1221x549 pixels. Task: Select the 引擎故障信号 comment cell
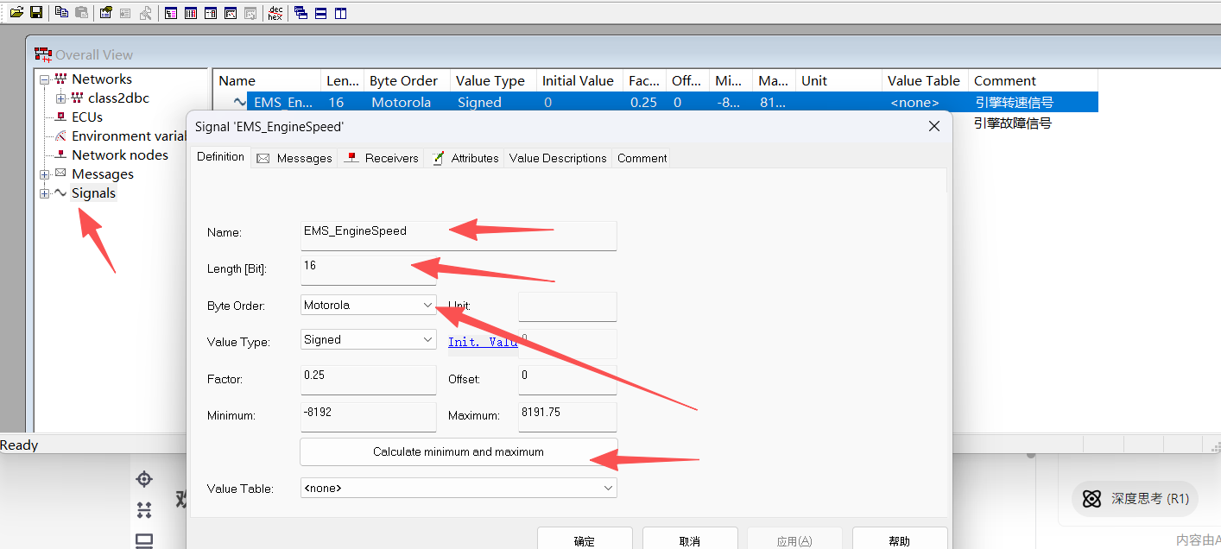point(1012,123)
